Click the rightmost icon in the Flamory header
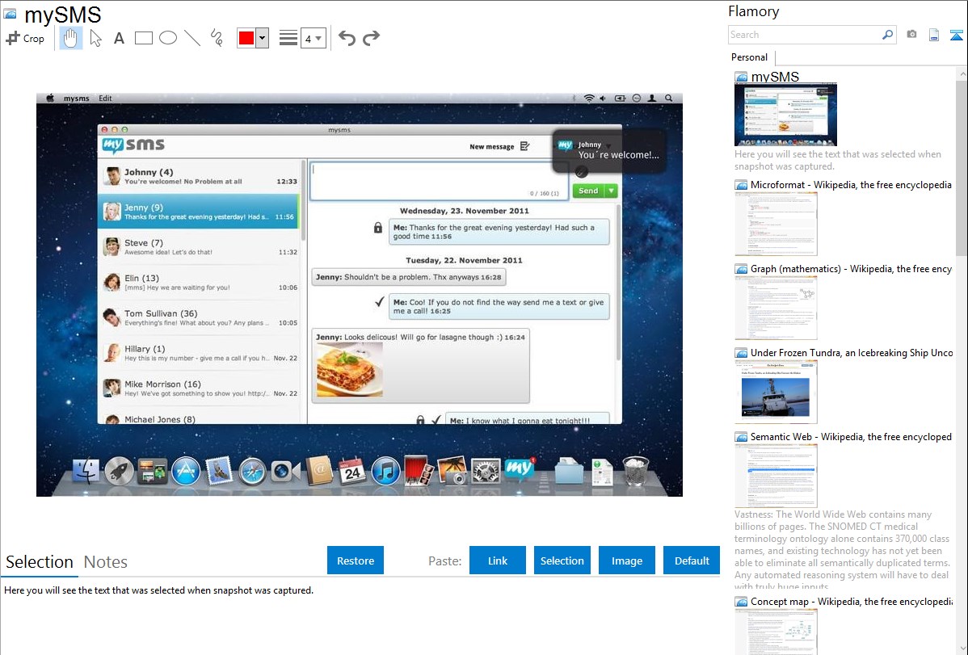This screenshot has width=968, height=655. 956,35
